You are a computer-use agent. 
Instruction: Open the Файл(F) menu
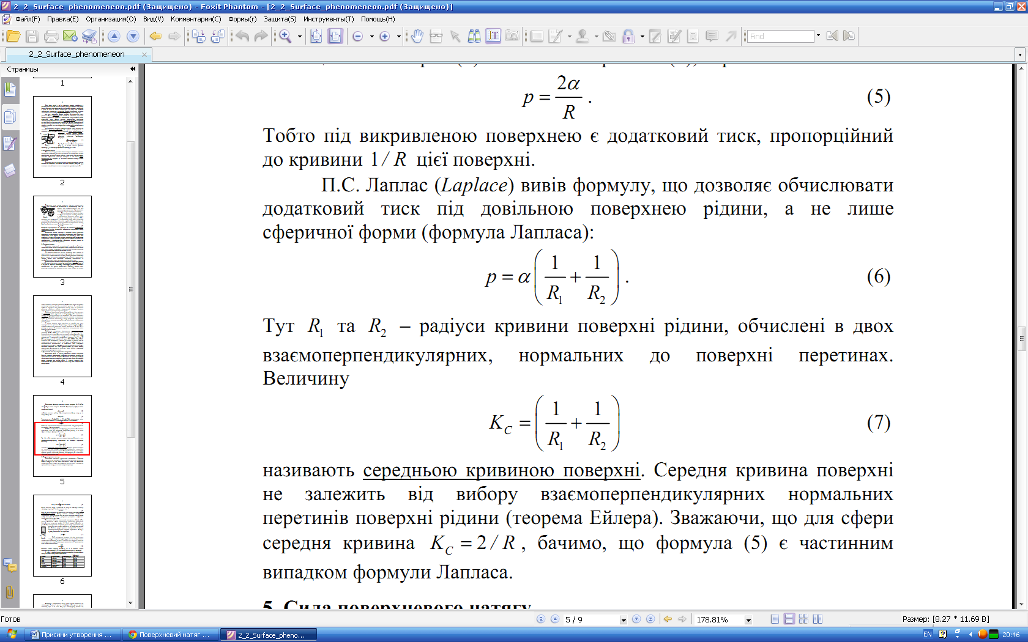click(x=28, y=19)
